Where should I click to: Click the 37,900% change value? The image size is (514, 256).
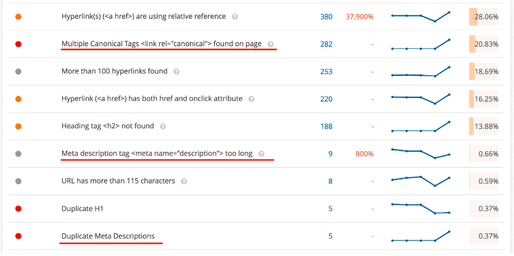(359, 17)
